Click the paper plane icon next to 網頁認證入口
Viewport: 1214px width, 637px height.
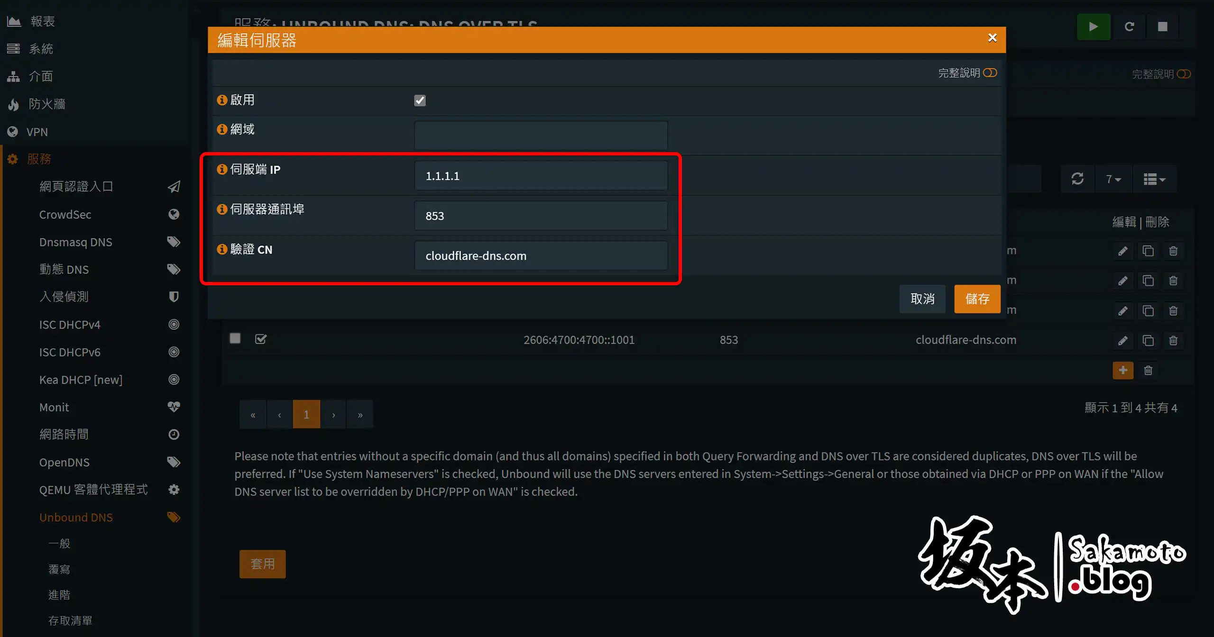point(174,186)
